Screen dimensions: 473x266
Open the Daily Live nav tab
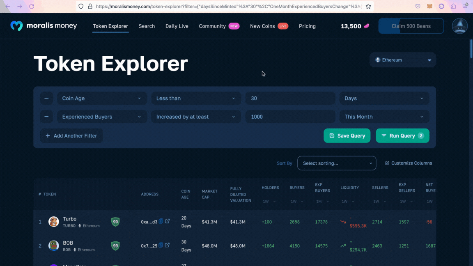tap(177, 26)
